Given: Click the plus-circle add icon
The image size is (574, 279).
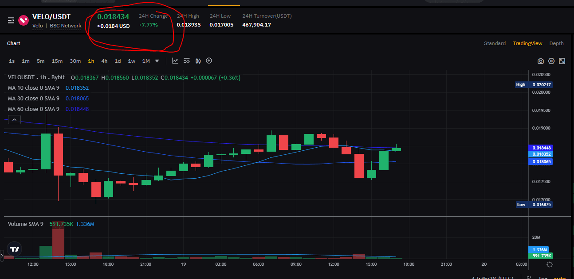Looking at the screenshot, I should [x=209, y=61].
